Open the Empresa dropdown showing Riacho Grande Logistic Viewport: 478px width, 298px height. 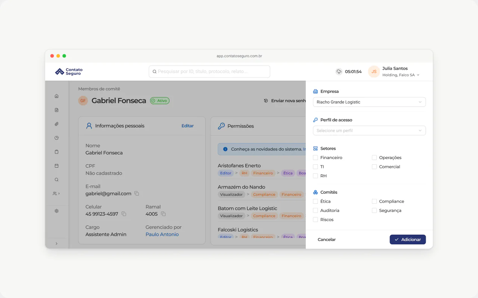369,102
